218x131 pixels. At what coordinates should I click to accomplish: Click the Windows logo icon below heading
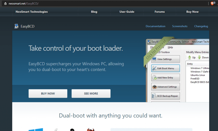click(36, 130)
